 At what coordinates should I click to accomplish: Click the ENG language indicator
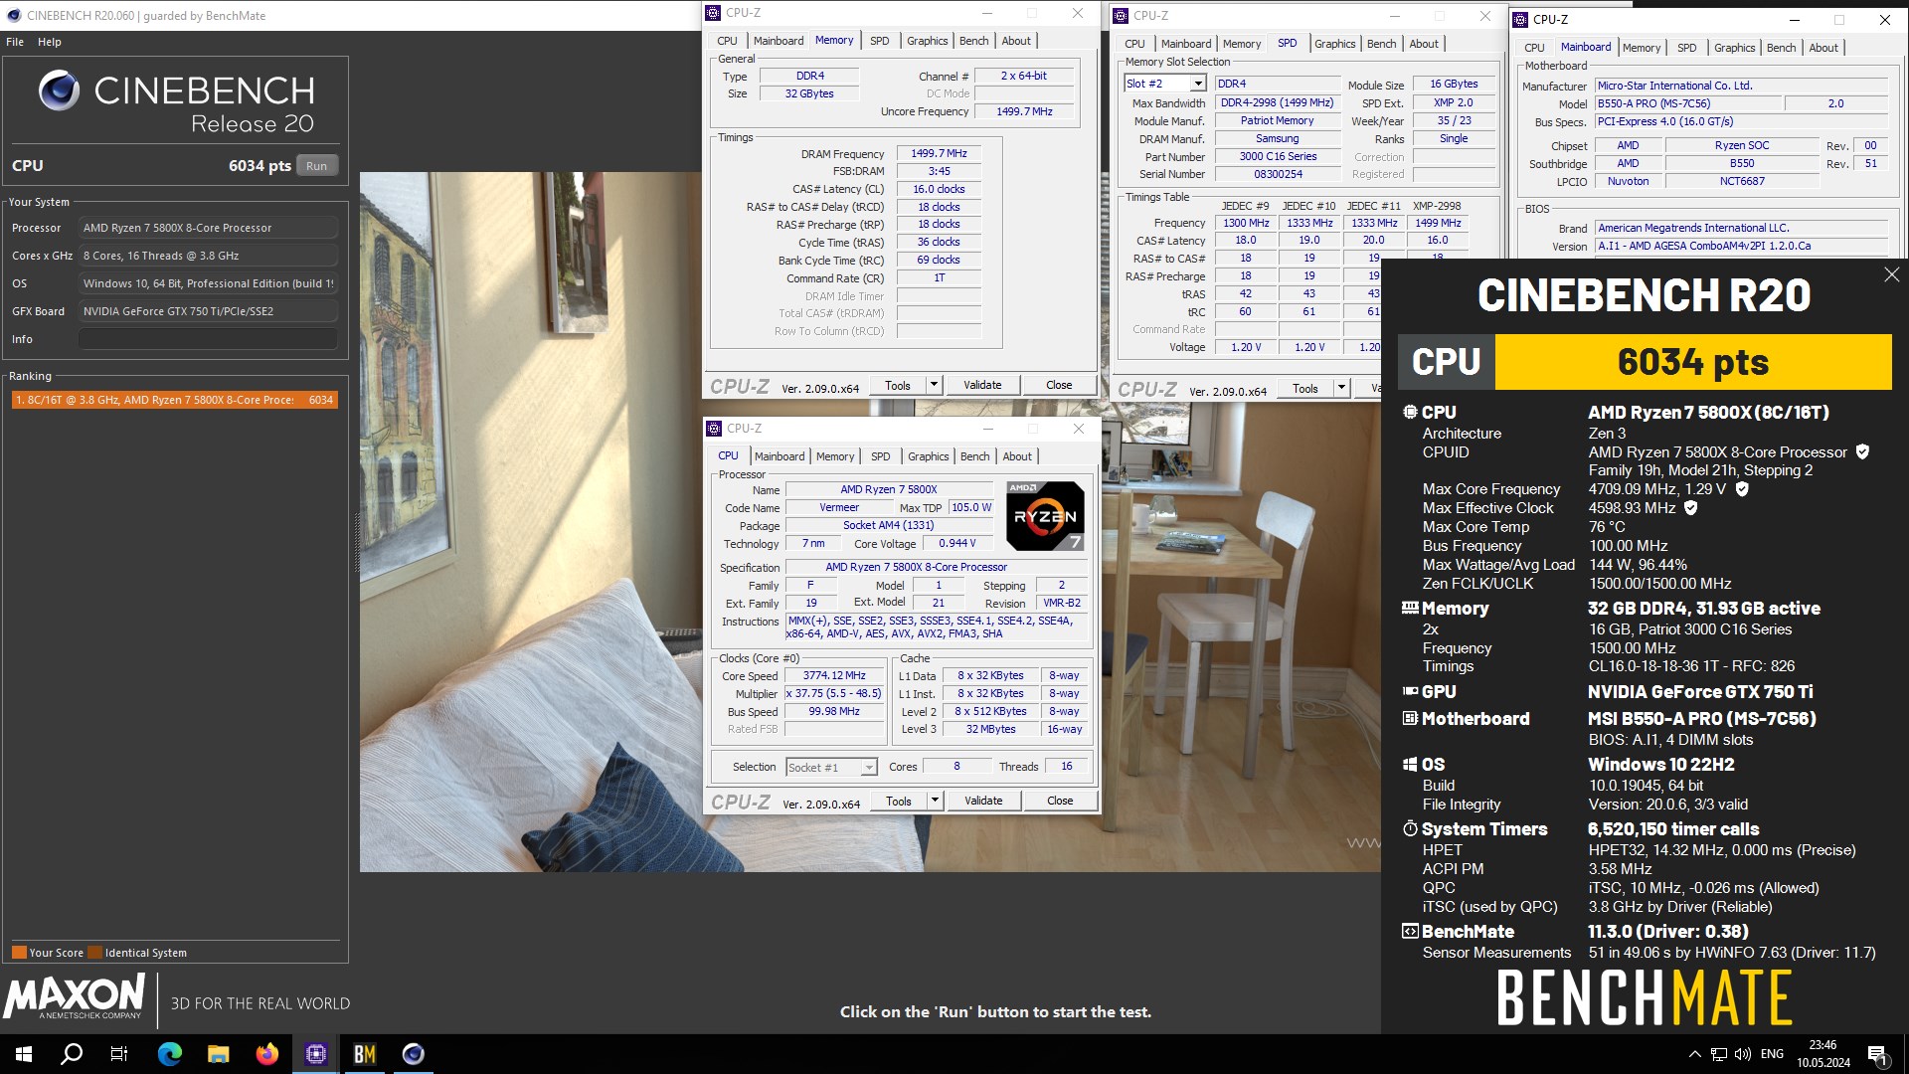tap(1772, 1054)
